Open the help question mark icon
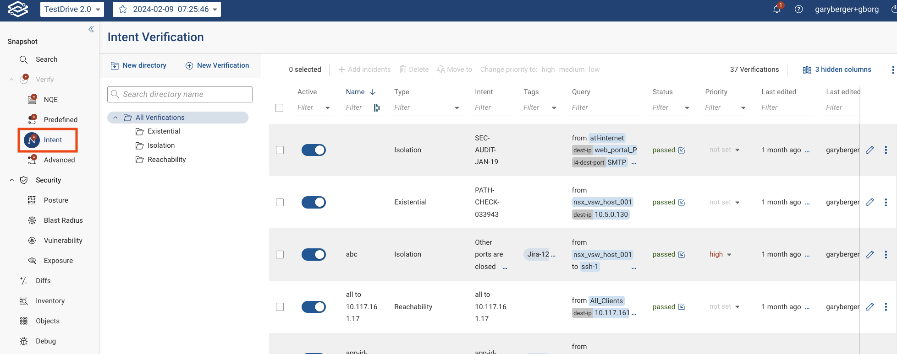897x354 pixels. point(798,9)
